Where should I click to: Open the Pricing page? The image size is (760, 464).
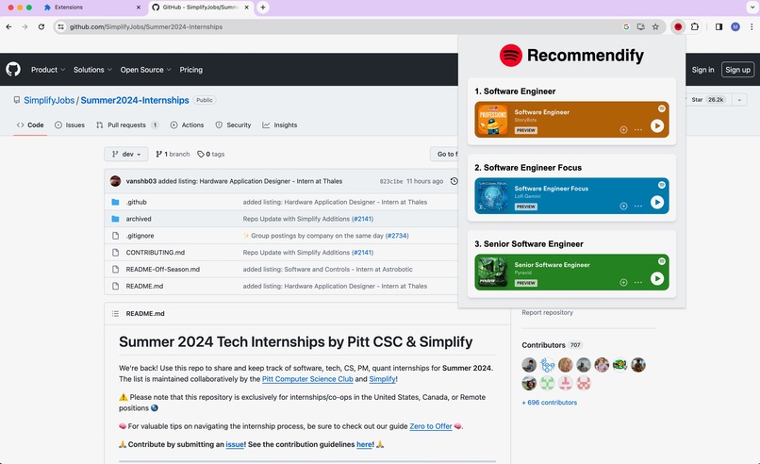191,70
